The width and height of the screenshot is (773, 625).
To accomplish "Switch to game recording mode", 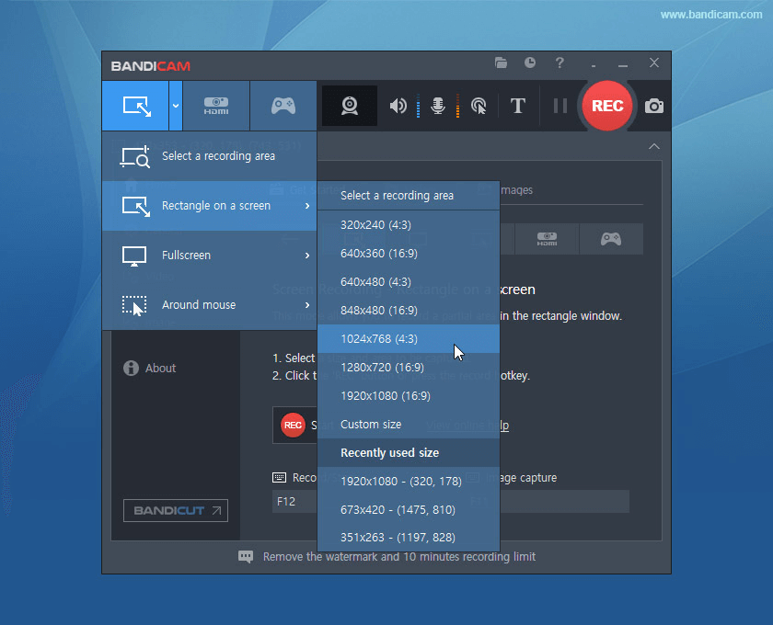I will point(283,106).
